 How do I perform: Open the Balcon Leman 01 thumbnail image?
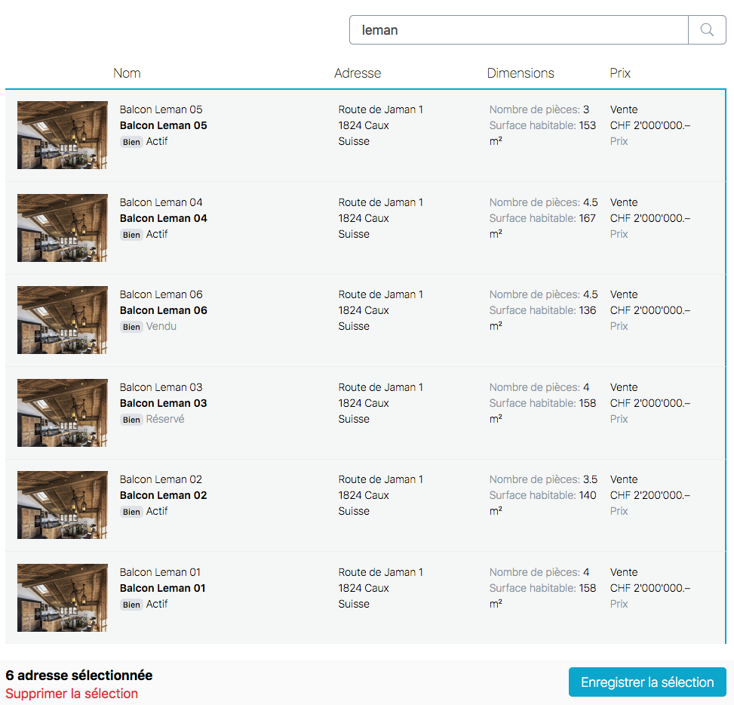pyautogui.click(x=63, y=598)
